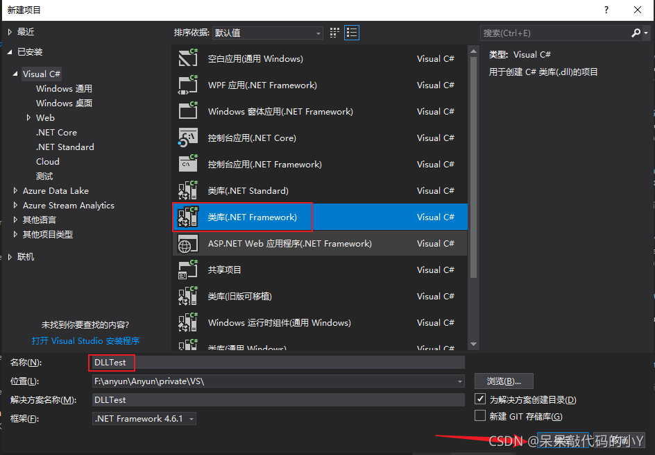
Task: Open the sort by (排序依据) dropdown
Action: (267, 33)
